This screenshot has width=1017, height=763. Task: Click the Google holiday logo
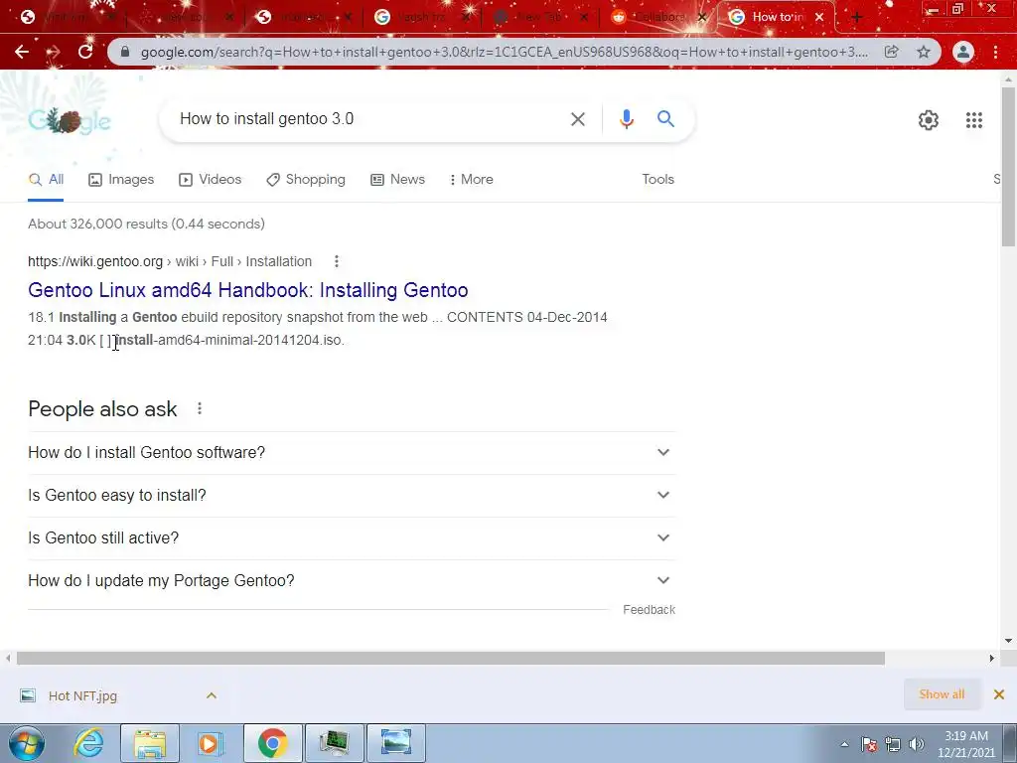[x=70, y=120]
